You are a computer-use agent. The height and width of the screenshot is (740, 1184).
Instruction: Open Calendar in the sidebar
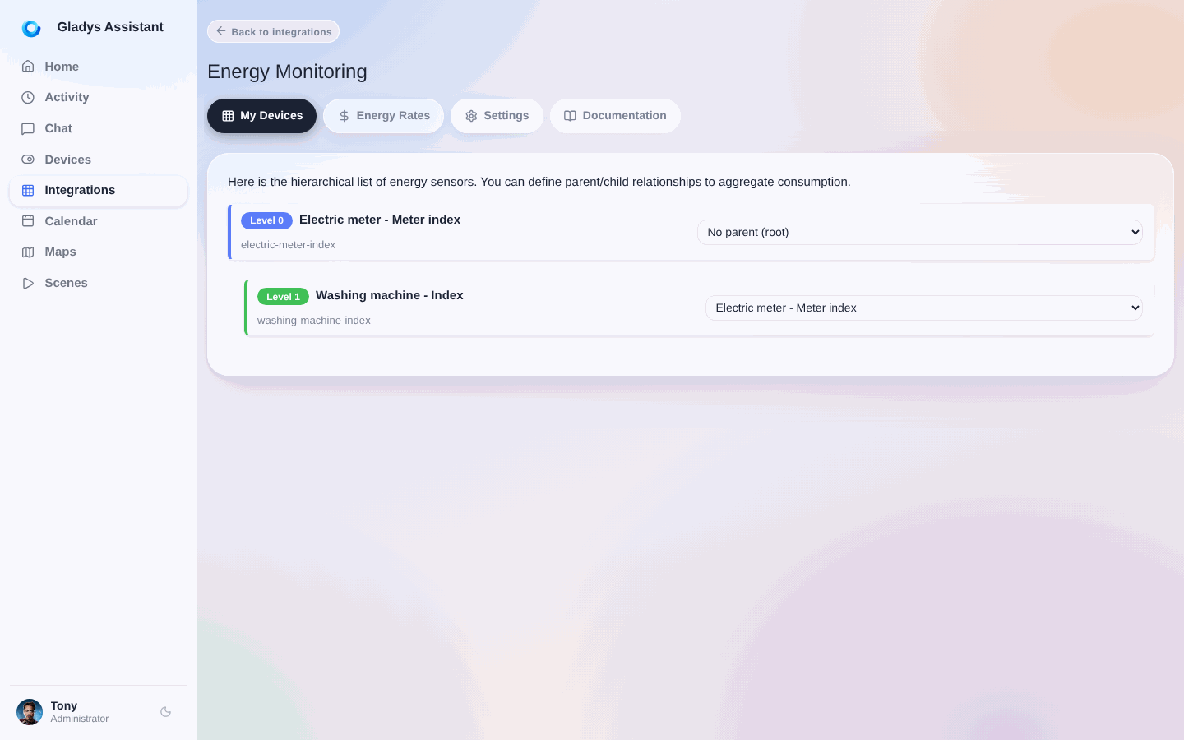pos(98,221)
